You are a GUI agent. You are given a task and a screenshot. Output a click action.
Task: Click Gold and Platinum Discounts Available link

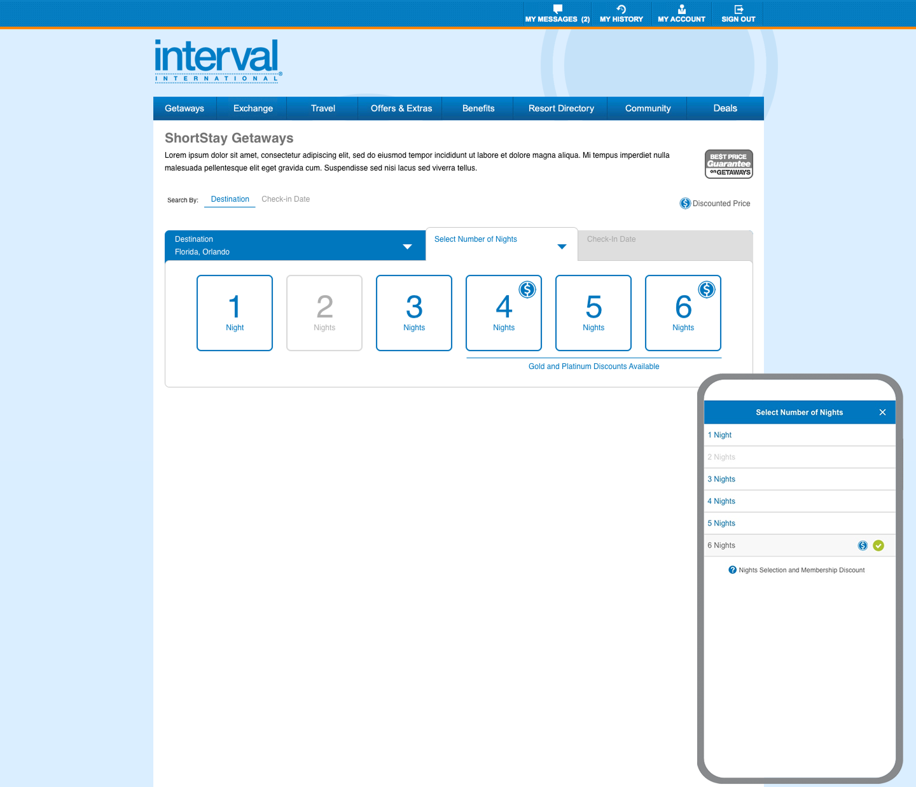(593, 366)
